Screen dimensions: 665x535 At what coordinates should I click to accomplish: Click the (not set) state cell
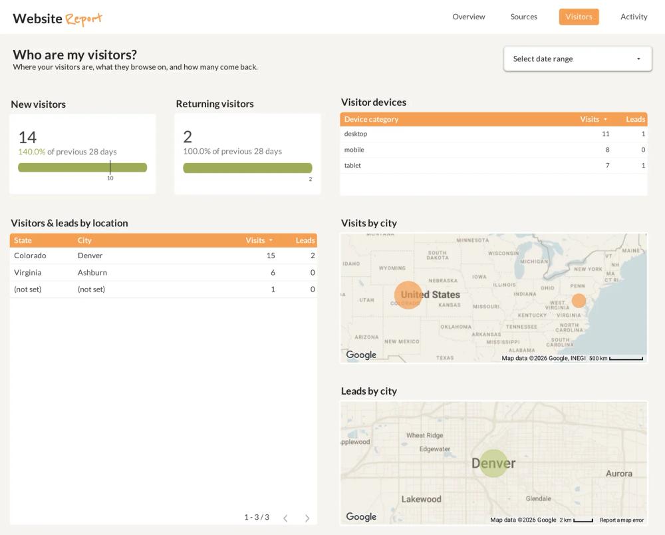tap(27, 289)
